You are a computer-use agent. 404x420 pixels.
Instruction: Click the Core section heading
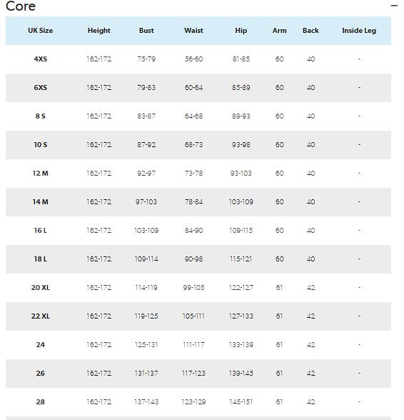pos(21,6)
